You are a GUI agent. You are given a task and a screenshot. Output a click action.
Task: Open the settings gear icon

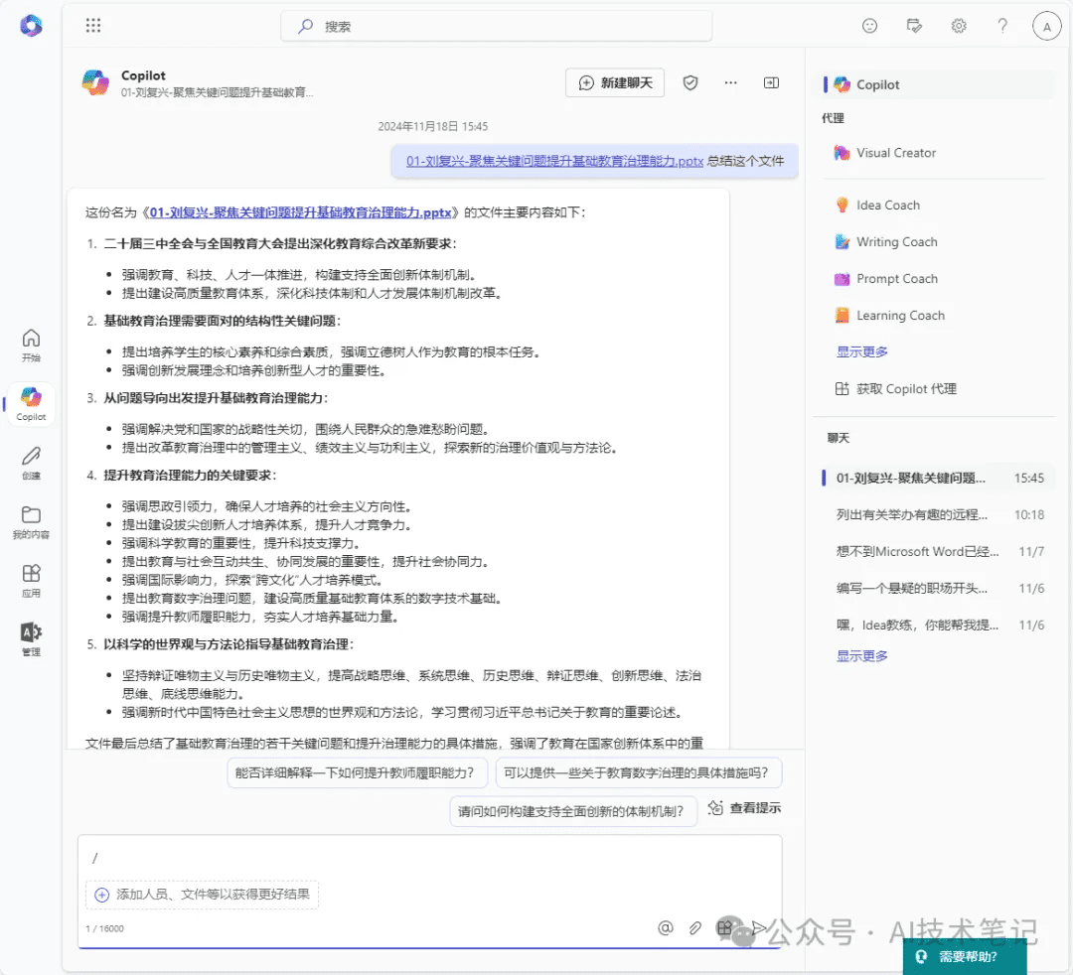[959, 27]
